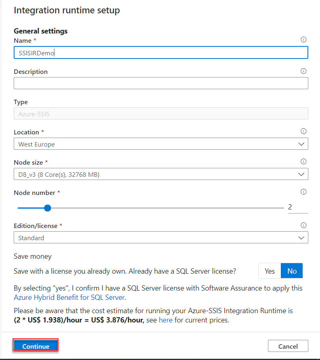Open the Azure Hybrid Benefit for SQL Server link
Screen dimensions: 320x360
[69, 297]
